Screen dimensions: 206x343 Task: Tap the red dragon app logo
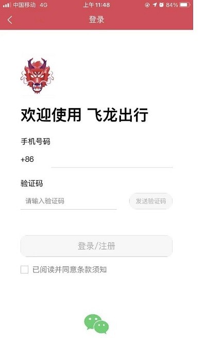coord(37,76)
